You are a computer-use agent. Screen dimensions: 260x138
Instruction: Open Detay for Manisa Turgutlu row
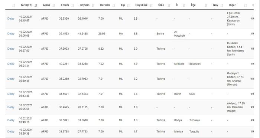11,132
